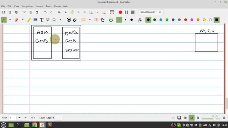Go back one page
Image resolution: width=228 pixels, height=128 pixels.
tap(66, 12)
